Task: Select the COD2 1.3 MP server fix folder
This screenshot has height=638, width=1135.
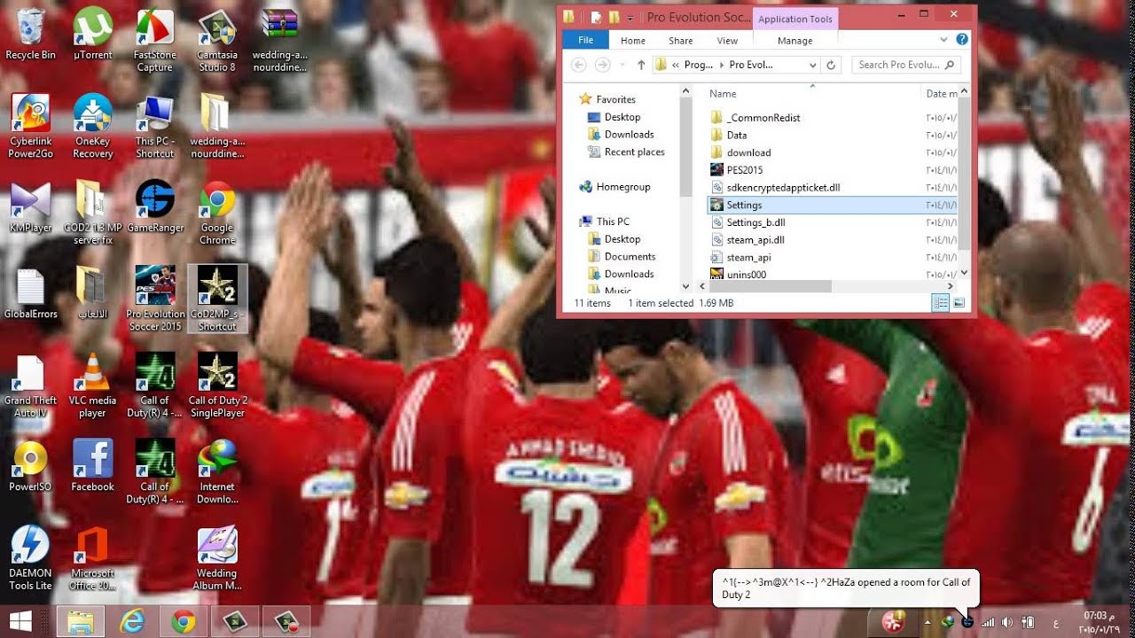Action: click(92, 213)
